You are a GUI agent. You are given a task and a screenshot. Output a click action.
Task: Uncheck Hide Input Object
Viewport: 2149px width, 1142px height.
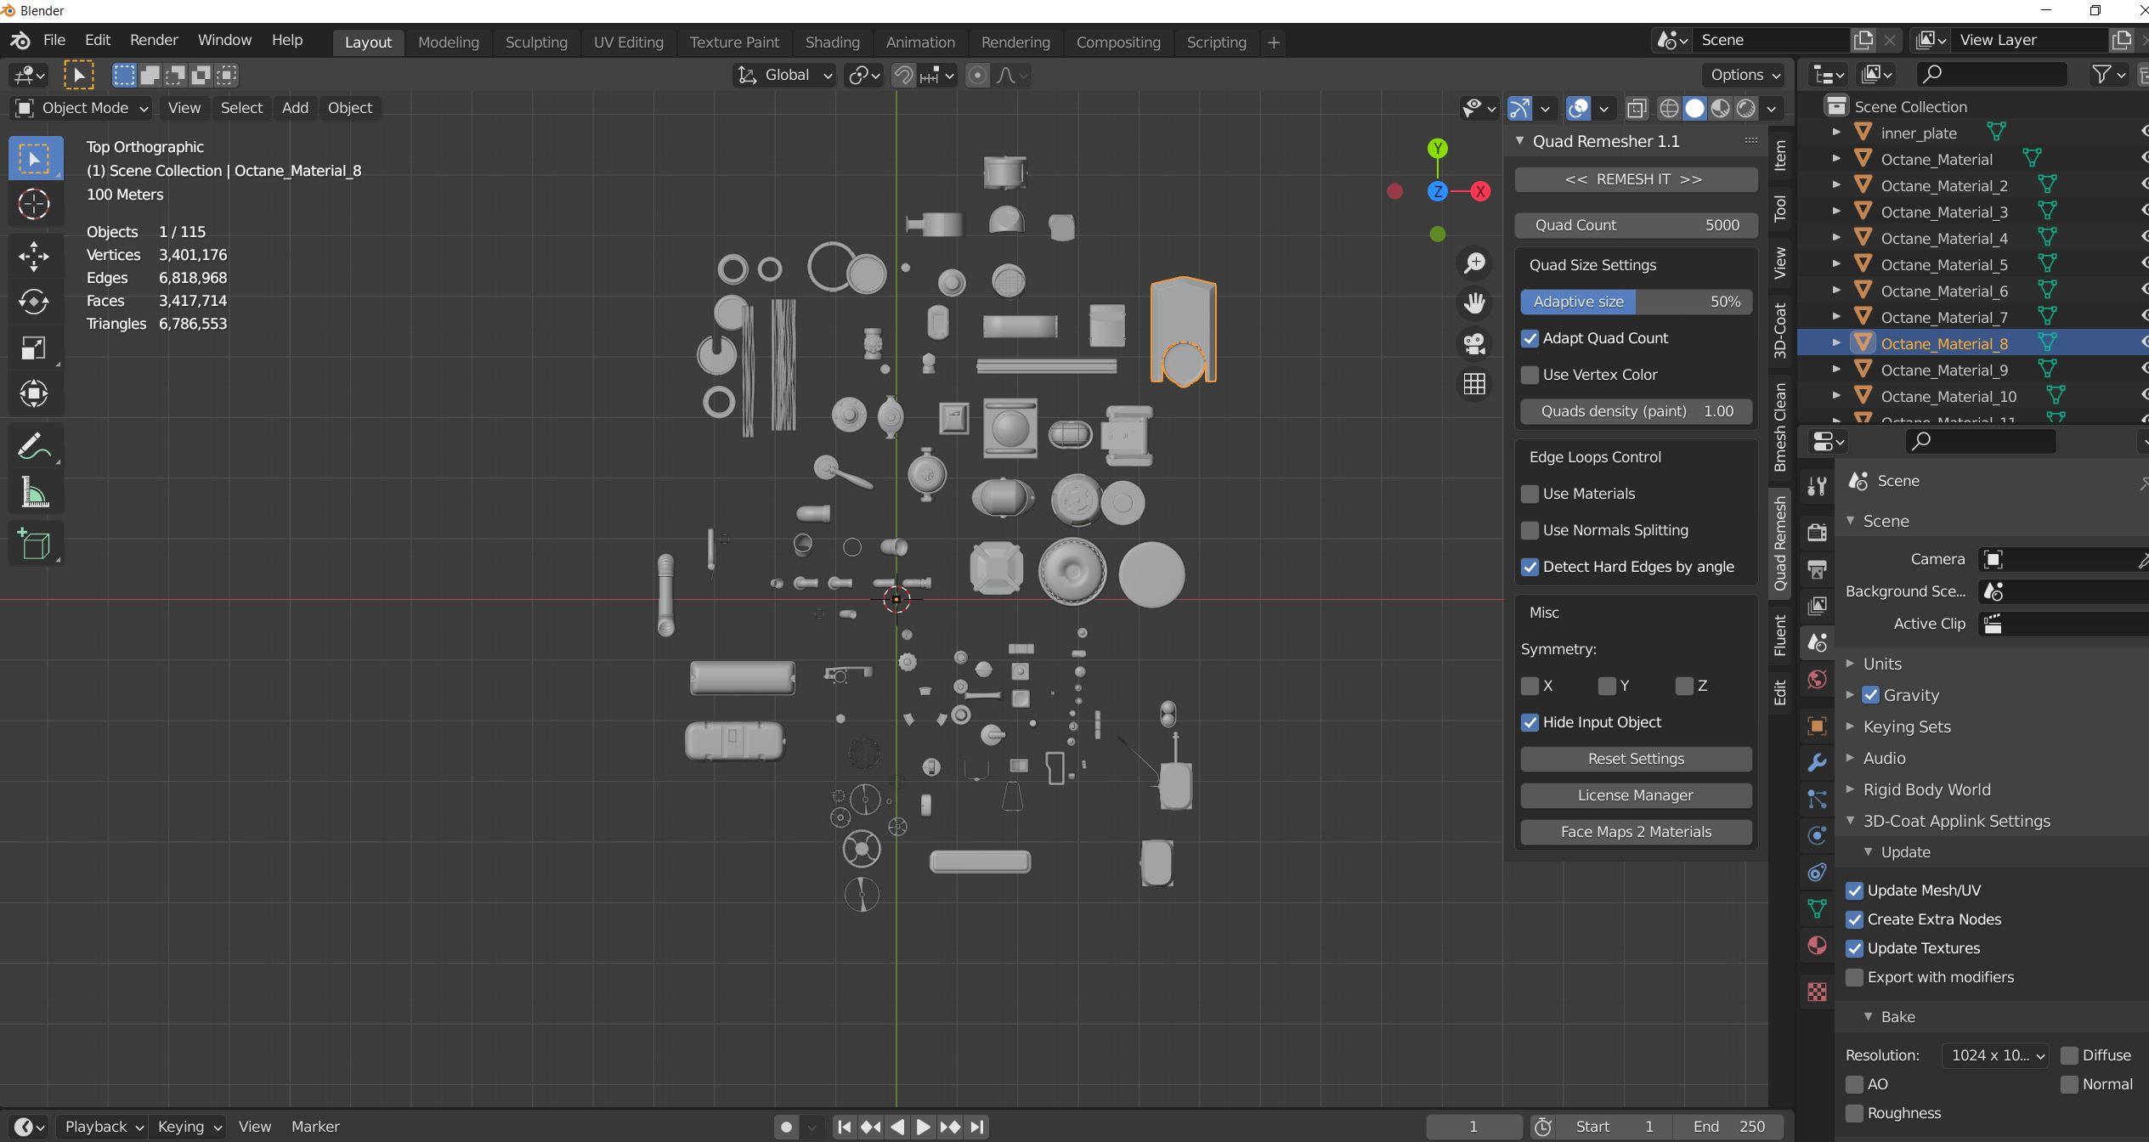[x=1530, y=721]
